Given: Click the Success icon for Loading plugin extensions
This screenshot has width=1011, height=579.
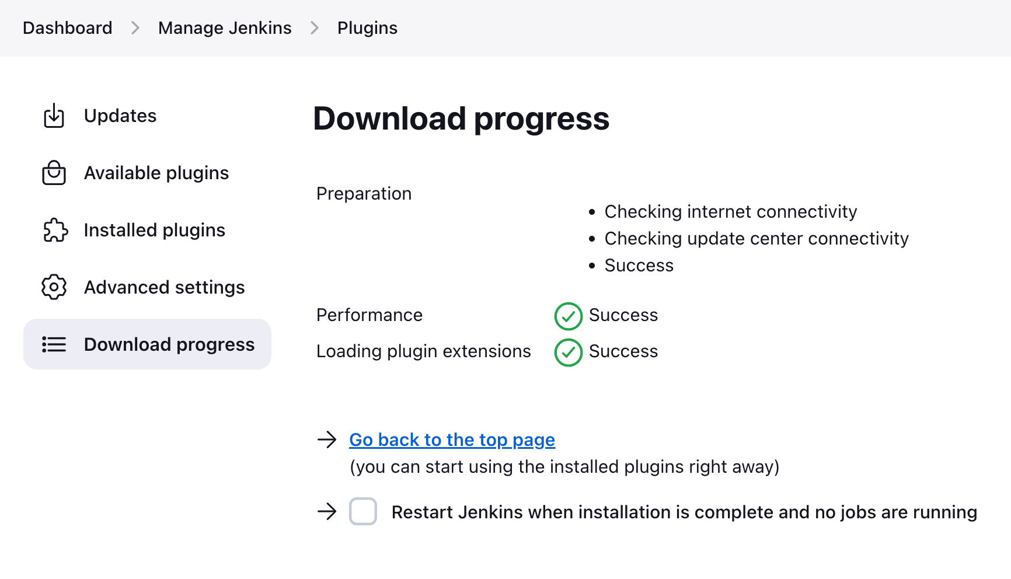Looking at the screenshot, I should pos(567,353).
